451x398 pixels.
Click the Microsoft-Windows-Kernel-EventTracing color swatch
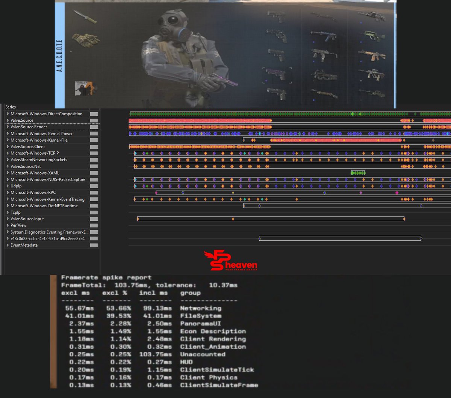94,199
